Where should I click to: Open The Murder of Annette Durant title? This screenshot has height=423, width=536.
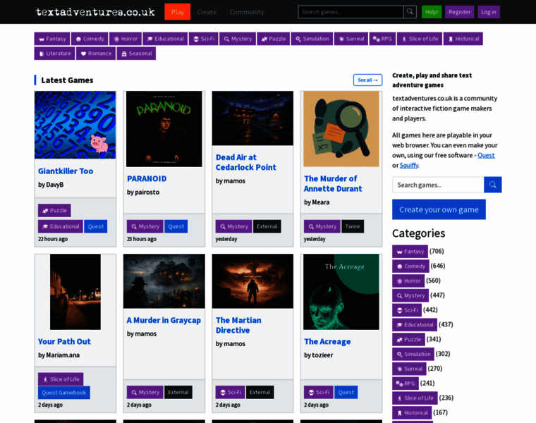pos(332,183)
